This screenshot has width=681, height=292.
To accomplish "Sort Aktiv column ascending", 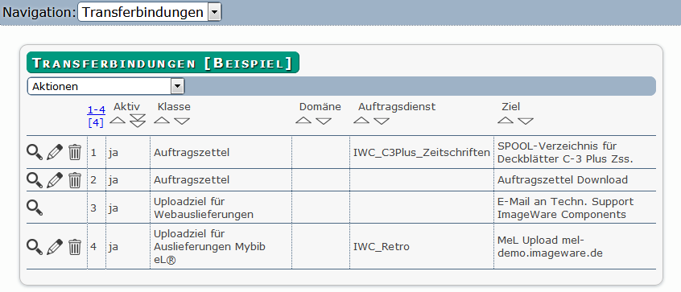I will [x=118, y=120].
